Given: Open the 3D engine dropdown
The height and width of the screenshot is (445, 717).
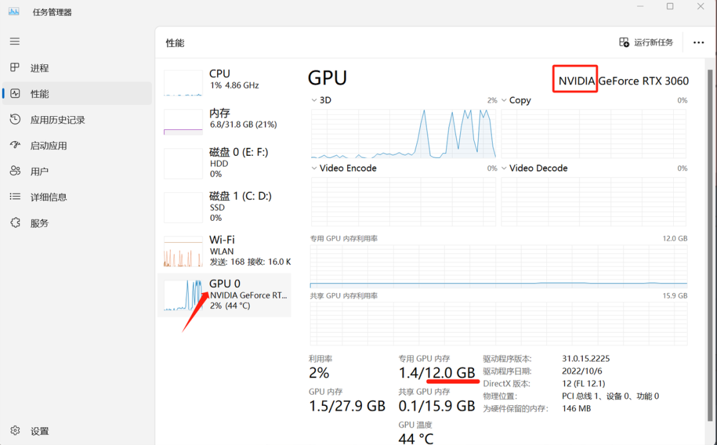Looking at the screenshot, I should point(313,100).
